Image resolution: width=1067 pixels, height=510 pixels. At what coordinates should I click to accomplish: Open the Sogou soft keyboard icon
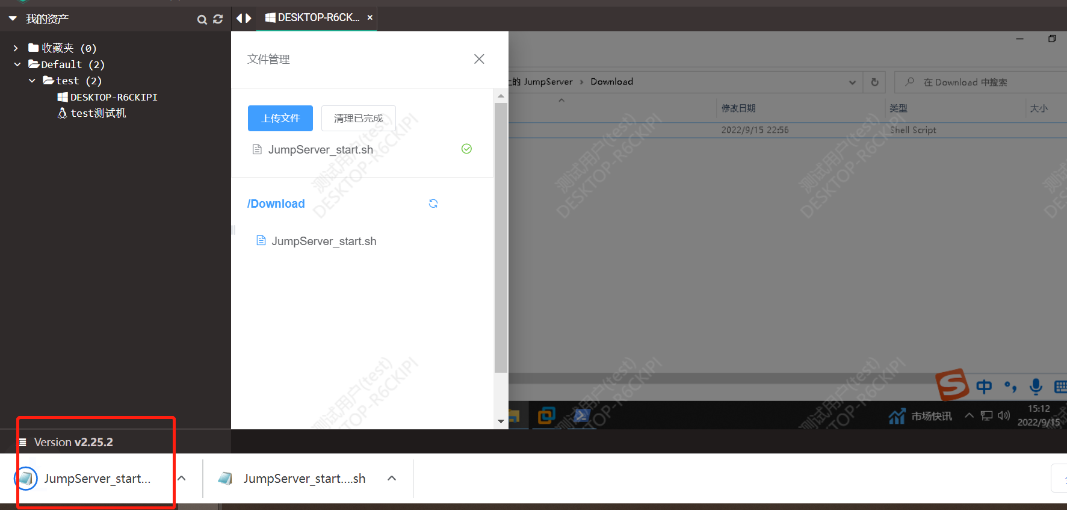[x=1061, y=387]
